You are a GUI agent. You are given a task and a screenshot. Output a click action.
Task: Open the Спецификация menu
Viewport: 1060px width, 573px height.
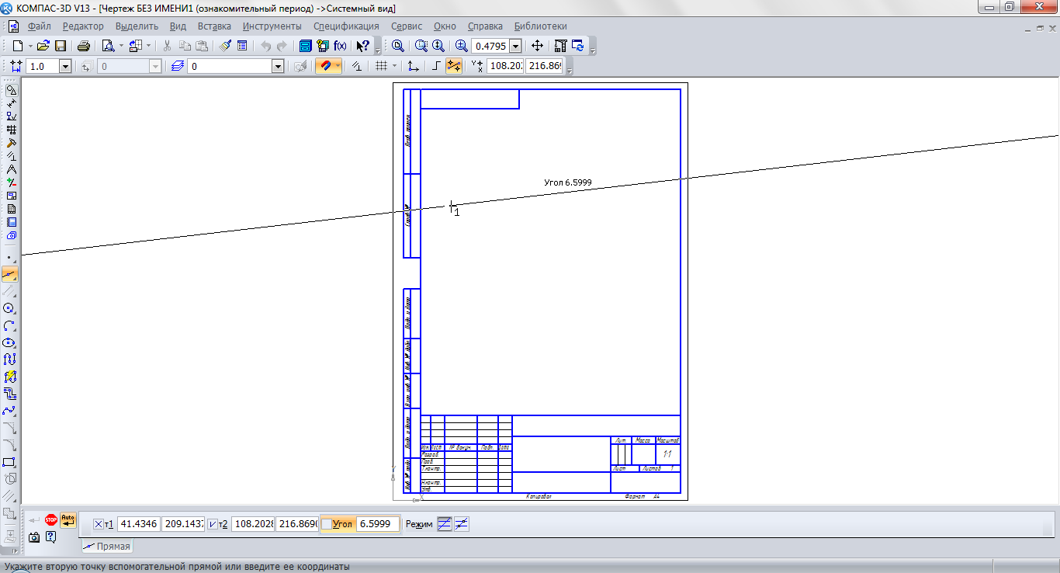point(346,26)
